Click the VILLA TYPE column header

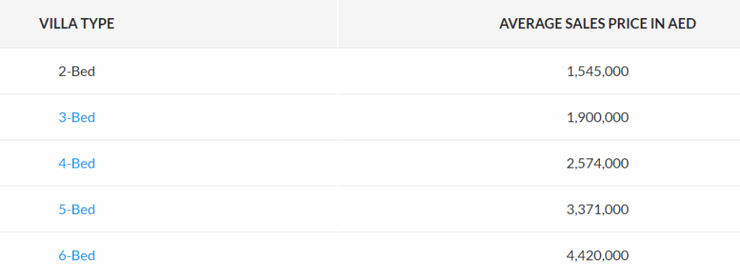(77, 24)
